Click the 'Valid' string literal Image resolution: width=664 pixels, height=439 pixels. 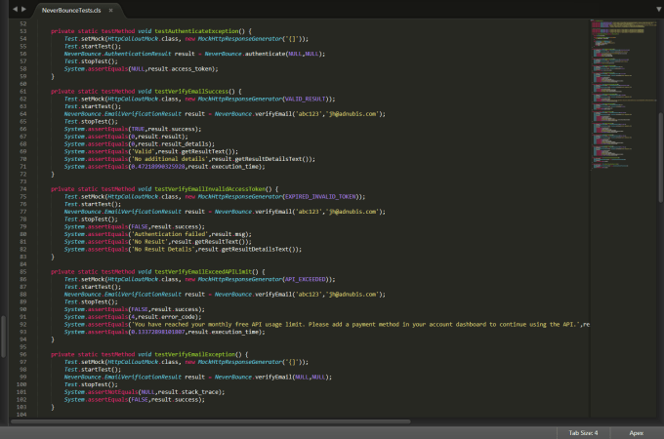point(144,151)
